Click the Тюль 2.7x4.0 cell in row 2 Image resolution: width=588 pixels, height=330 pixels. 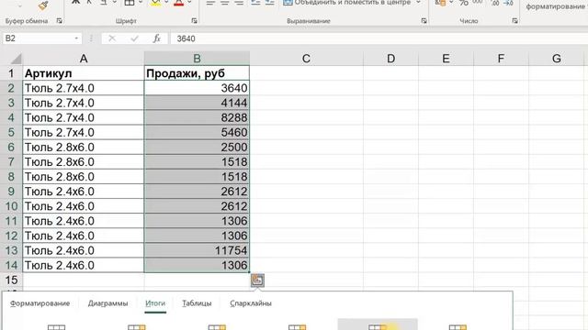pyautogui.click(x=84, y=88)
